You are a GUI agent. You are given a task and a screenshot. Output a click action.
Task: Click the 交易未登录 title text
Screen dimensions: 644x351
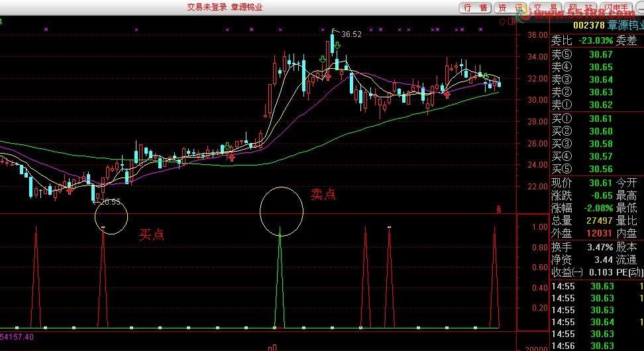[x=207, y=7]
